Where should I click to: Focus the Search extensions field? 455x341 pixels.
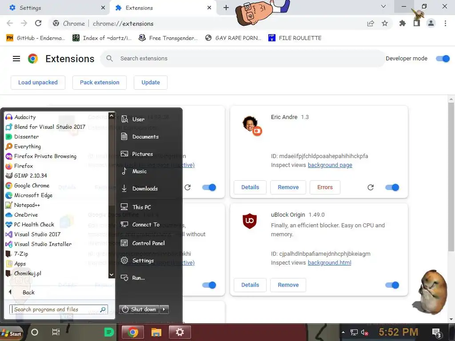click(x=243, y=59)
